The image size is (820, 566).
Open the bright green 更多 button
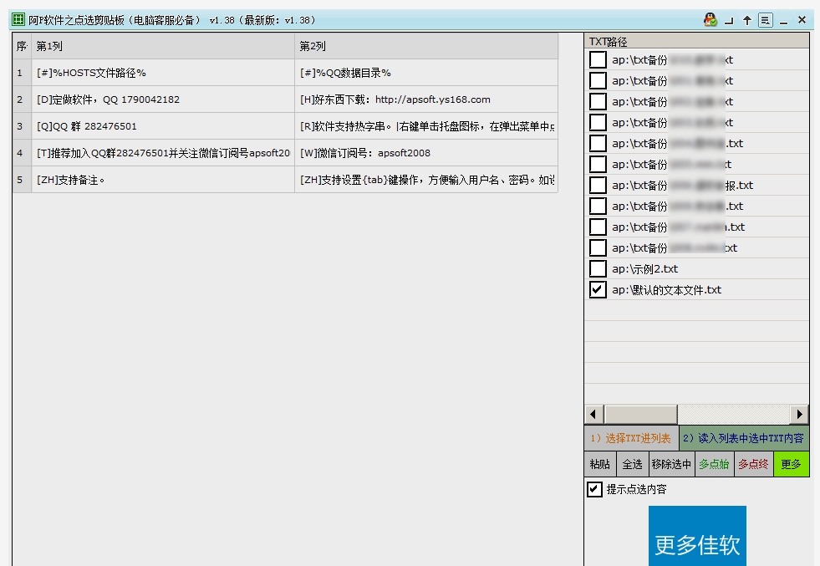[792, 464]
